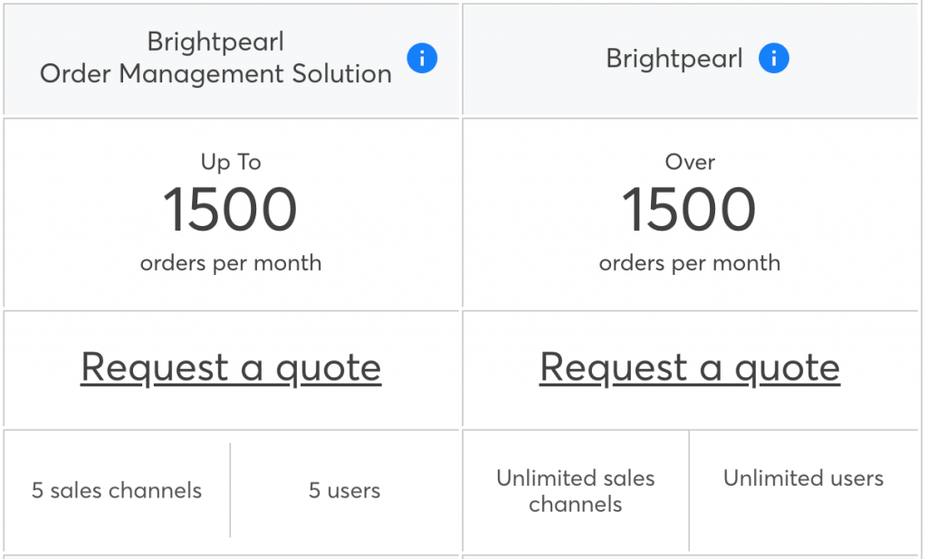Screen dimensions: 927x559
Task: Click the Up To 1500 orders per month cell
Action: pos(230,213)
